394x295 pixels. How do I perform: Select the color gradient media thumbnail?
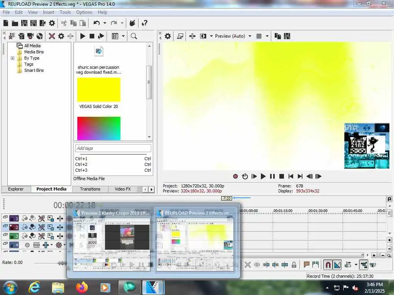point(99,128)
